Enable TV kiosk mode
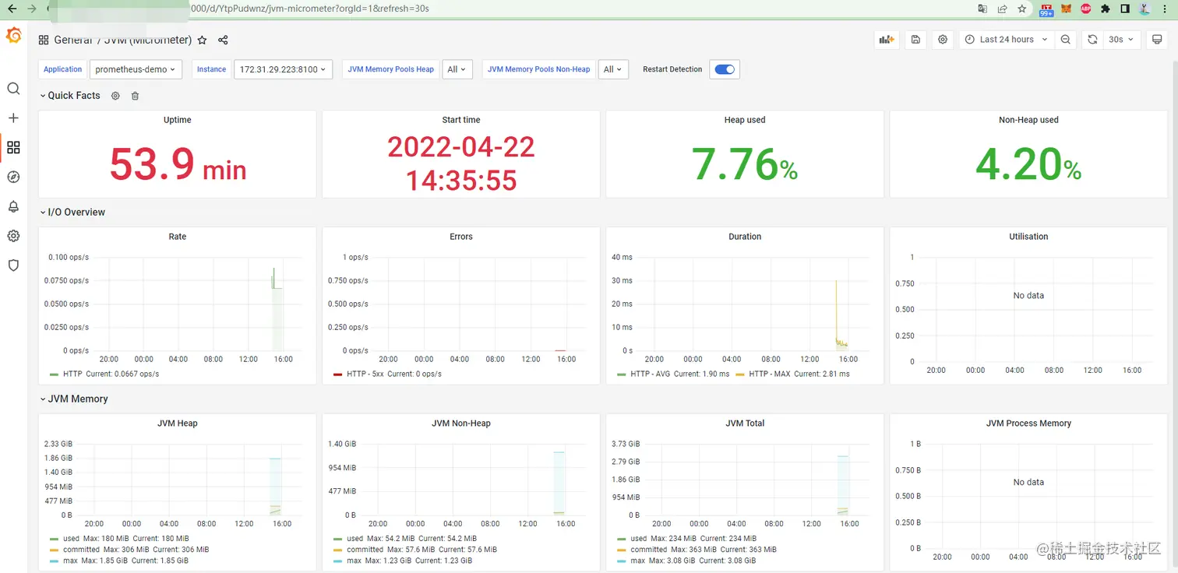The image size is (1178, 573). [1158, 39]
